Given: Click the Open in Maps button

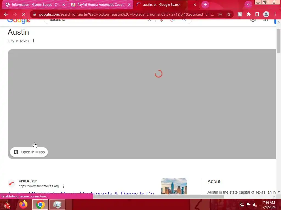Looking at the screenshot, I should tap(29, 152).
